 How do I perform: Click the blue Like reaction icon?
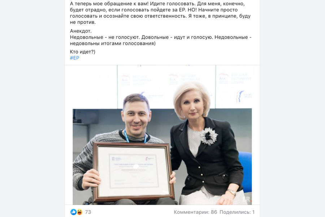[73, 212]
